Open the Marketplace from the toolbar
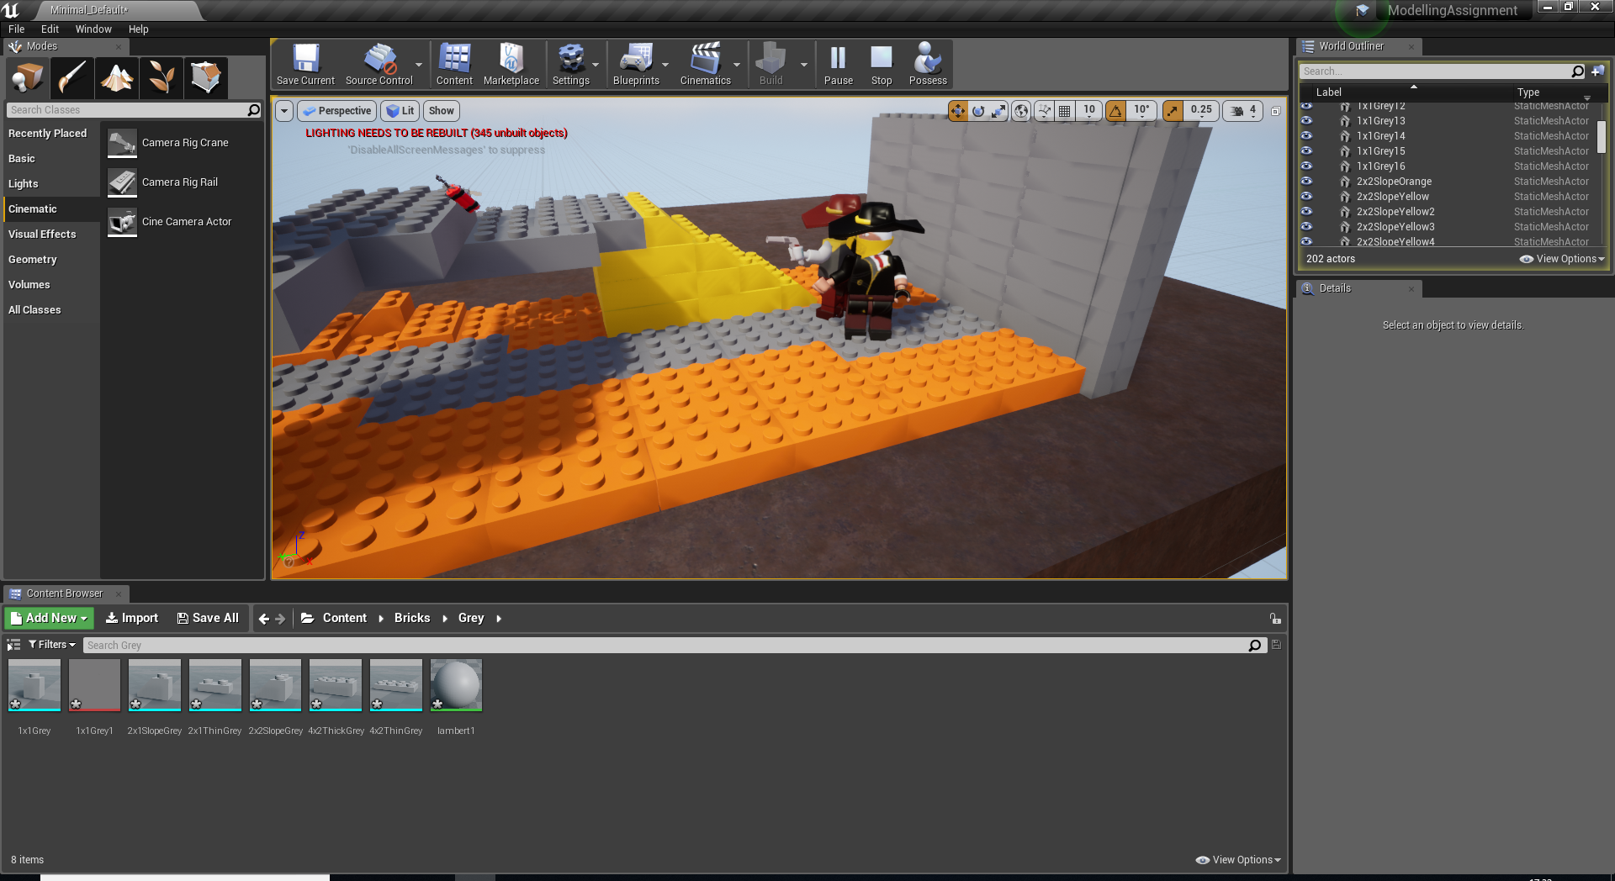The height and width of the screenshot is (881, 1615). 511,64
